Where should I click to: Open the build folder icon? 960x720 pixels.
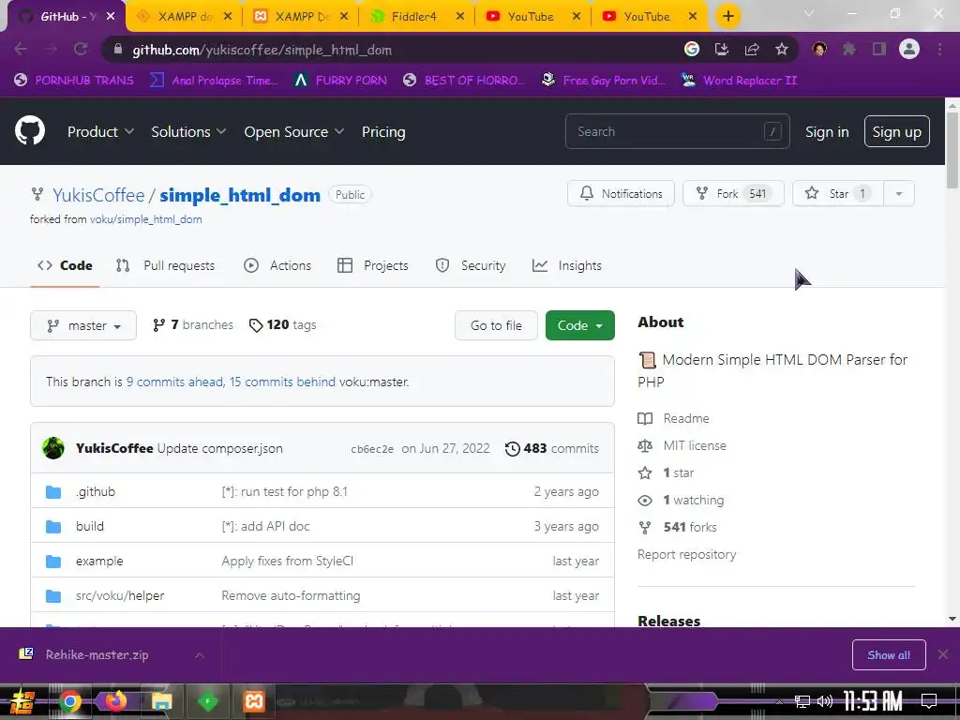coord(53,527)
